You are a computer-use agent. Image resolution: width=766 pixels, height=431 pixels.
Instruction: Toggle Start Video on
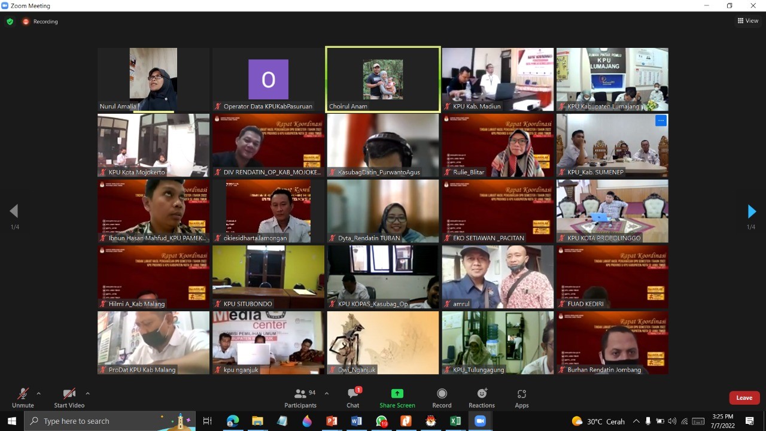tap(69, 397)
